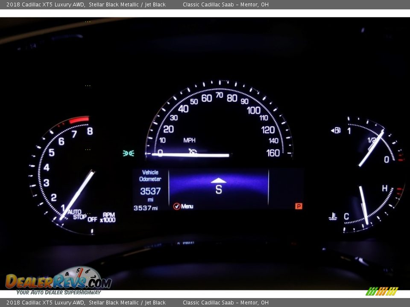This screenshot has width=410, height=307.
Task: Click the large 3537 odometer reading
Action: (150, 191)
